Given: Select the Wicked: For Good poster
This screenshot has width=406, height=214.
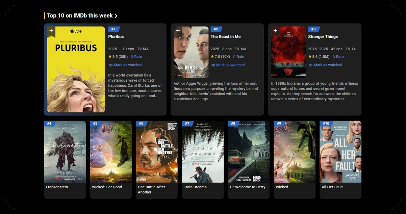Looking at the screenshot, I should (x=111, y=152).
